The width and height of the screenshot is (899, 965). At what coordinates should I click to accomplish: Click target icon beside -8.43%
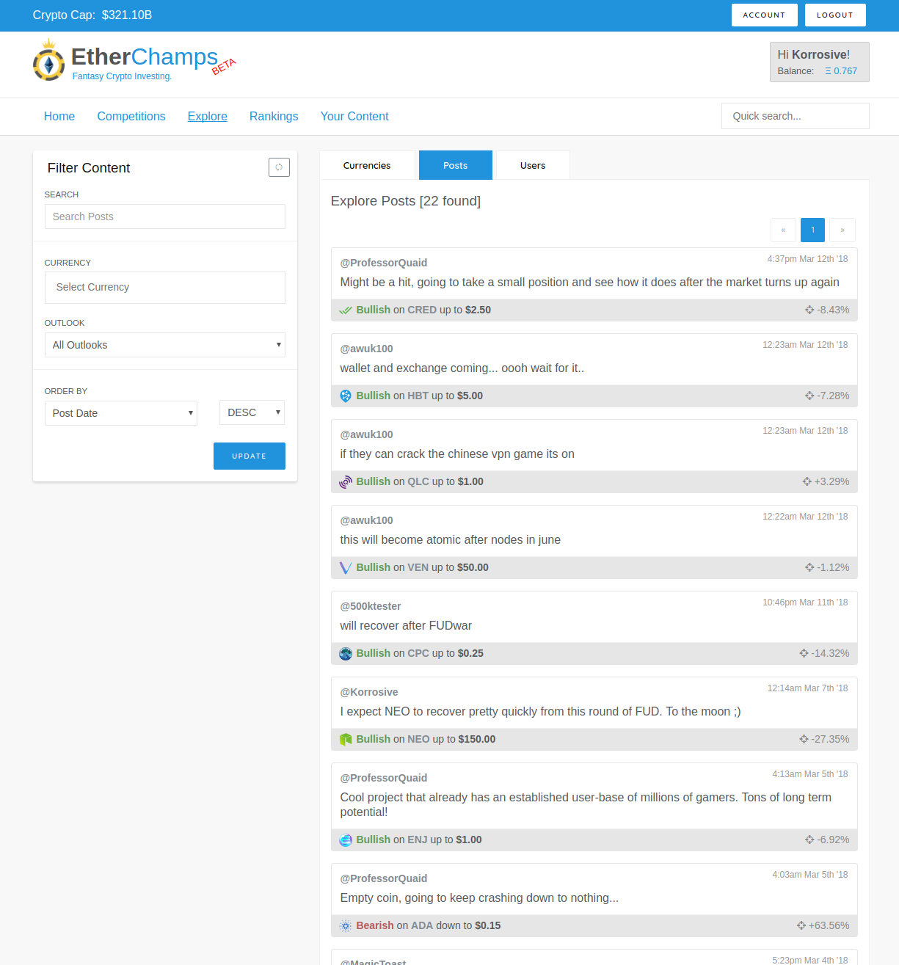pyautogui.click(x=809, y=310)
